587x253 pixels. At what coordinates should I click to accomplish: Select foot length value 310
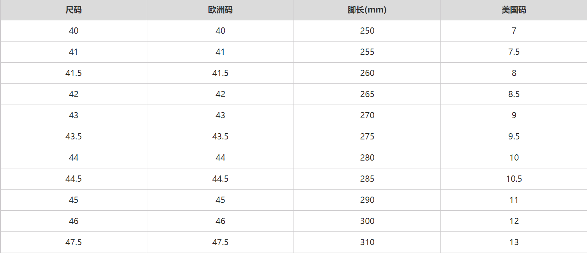(367, 242)
